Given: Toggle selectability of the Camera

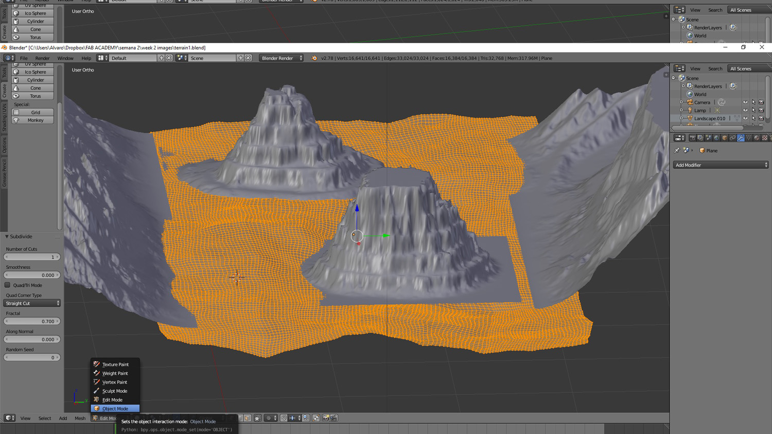Looking at the screenshot, I should click(753, 102).
